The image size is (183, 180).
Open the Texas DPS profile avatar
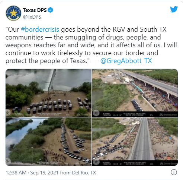tap(13, 13)
